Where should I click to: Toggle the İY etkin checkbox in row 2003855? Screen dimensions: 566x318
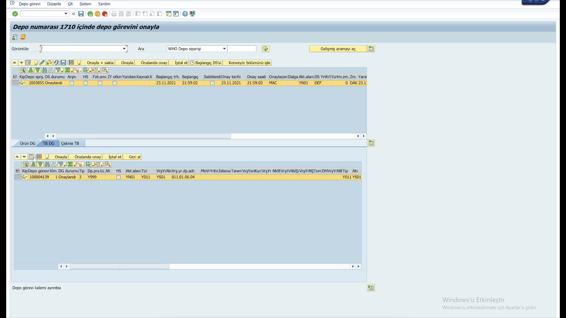(x=115, y=83)
